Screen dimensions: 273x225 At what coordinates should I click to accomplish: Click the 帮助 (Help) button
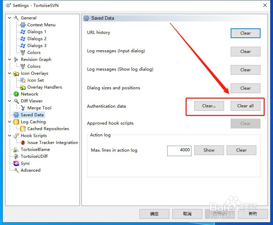click(253, 214)
